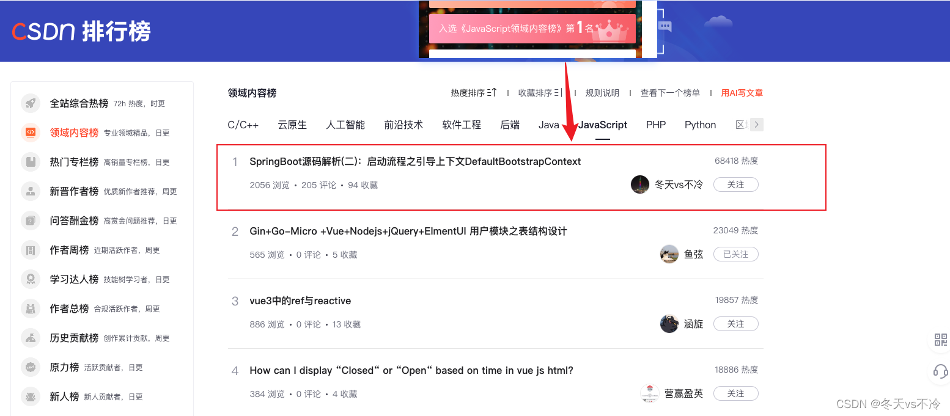Toggle 收藏排序 sort order

[540, 93]
